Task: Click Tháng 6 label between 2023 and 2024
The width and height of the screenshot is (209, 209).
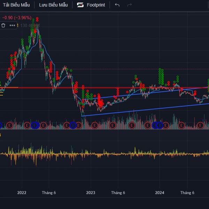Action: pyautogui.click(x=118, y=193)
